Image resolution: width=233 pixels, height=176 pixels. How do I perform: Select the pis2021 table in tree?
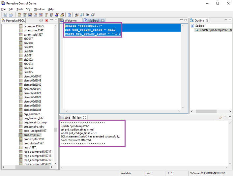(28, 55)
